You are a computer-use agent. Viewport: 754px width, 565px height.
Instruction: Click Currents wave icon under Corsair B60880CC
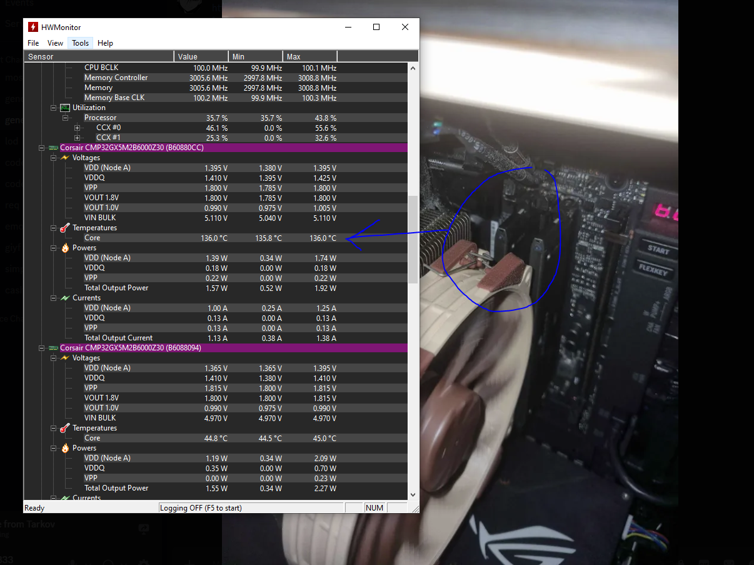tap(65, 298)
